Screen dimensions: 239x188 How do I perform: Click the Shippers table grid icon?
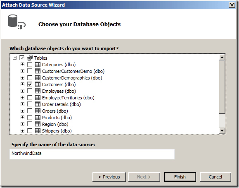tap(38, 130)
